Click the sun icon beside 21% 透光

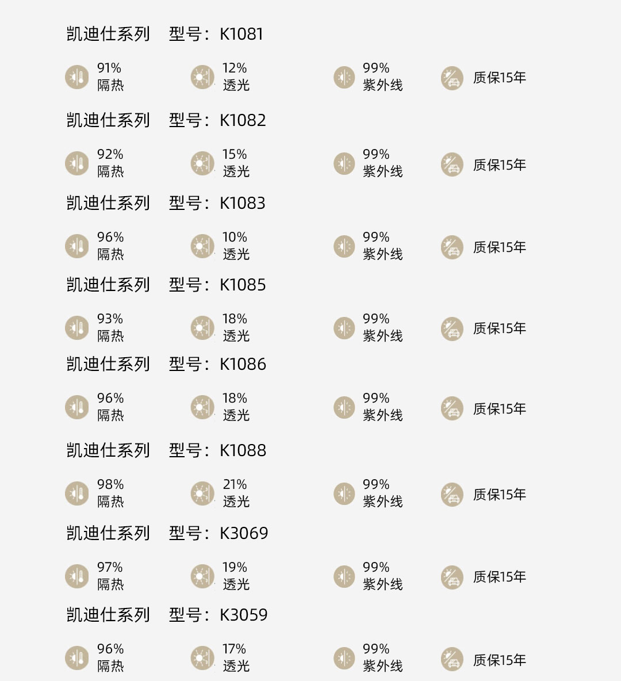[x=202, y=493]
